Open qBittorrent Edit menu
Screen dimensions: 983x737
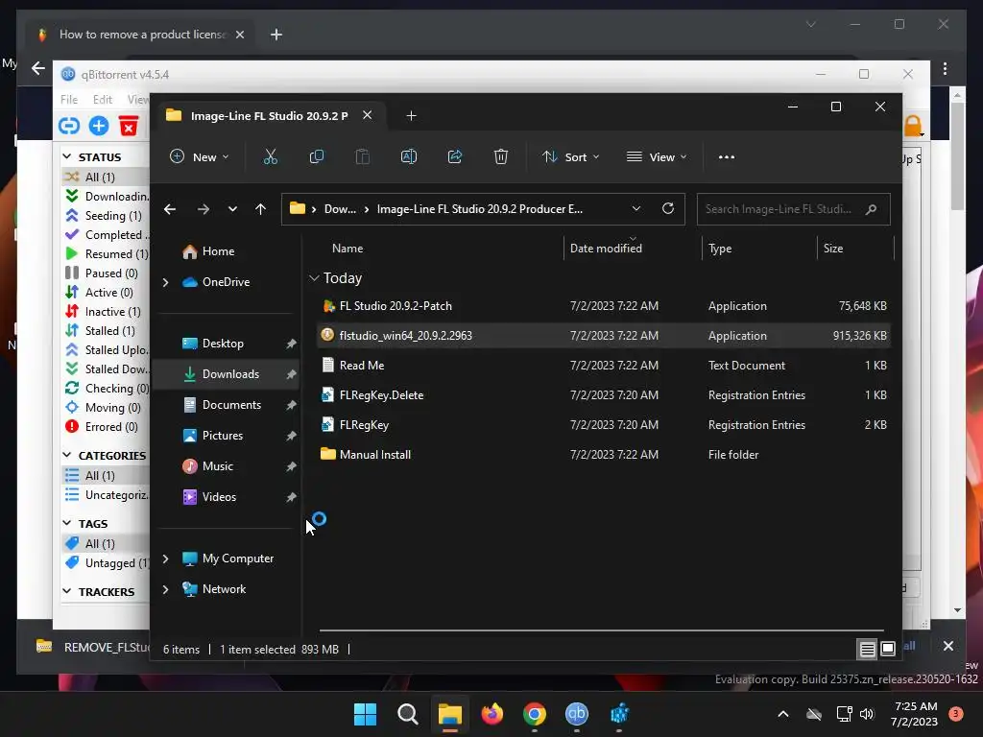click(x=102, y=99)
